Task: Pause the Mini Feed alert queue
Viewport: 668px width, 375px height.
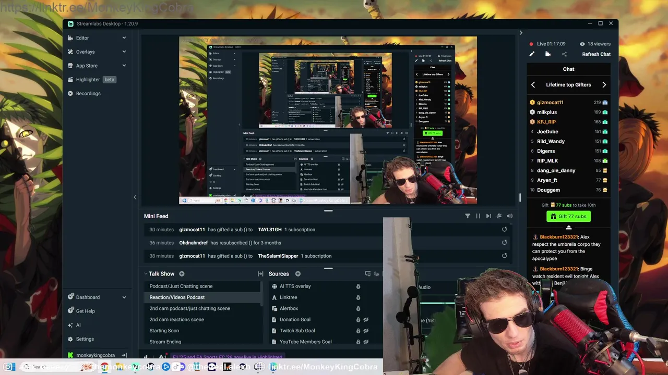Action: click(x=478, y=216)
